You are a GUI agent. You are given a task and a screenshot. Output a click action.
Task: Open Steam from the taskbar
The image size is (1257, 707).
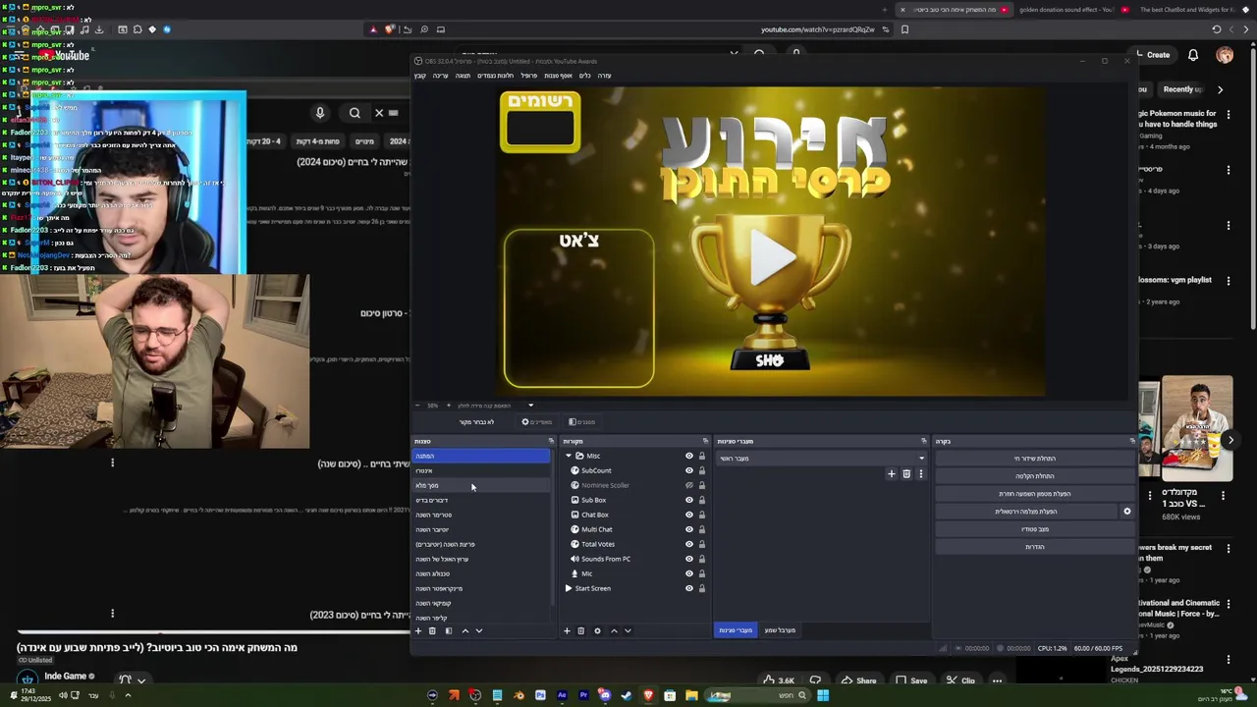pyautogui.click(x=627, y=696)
